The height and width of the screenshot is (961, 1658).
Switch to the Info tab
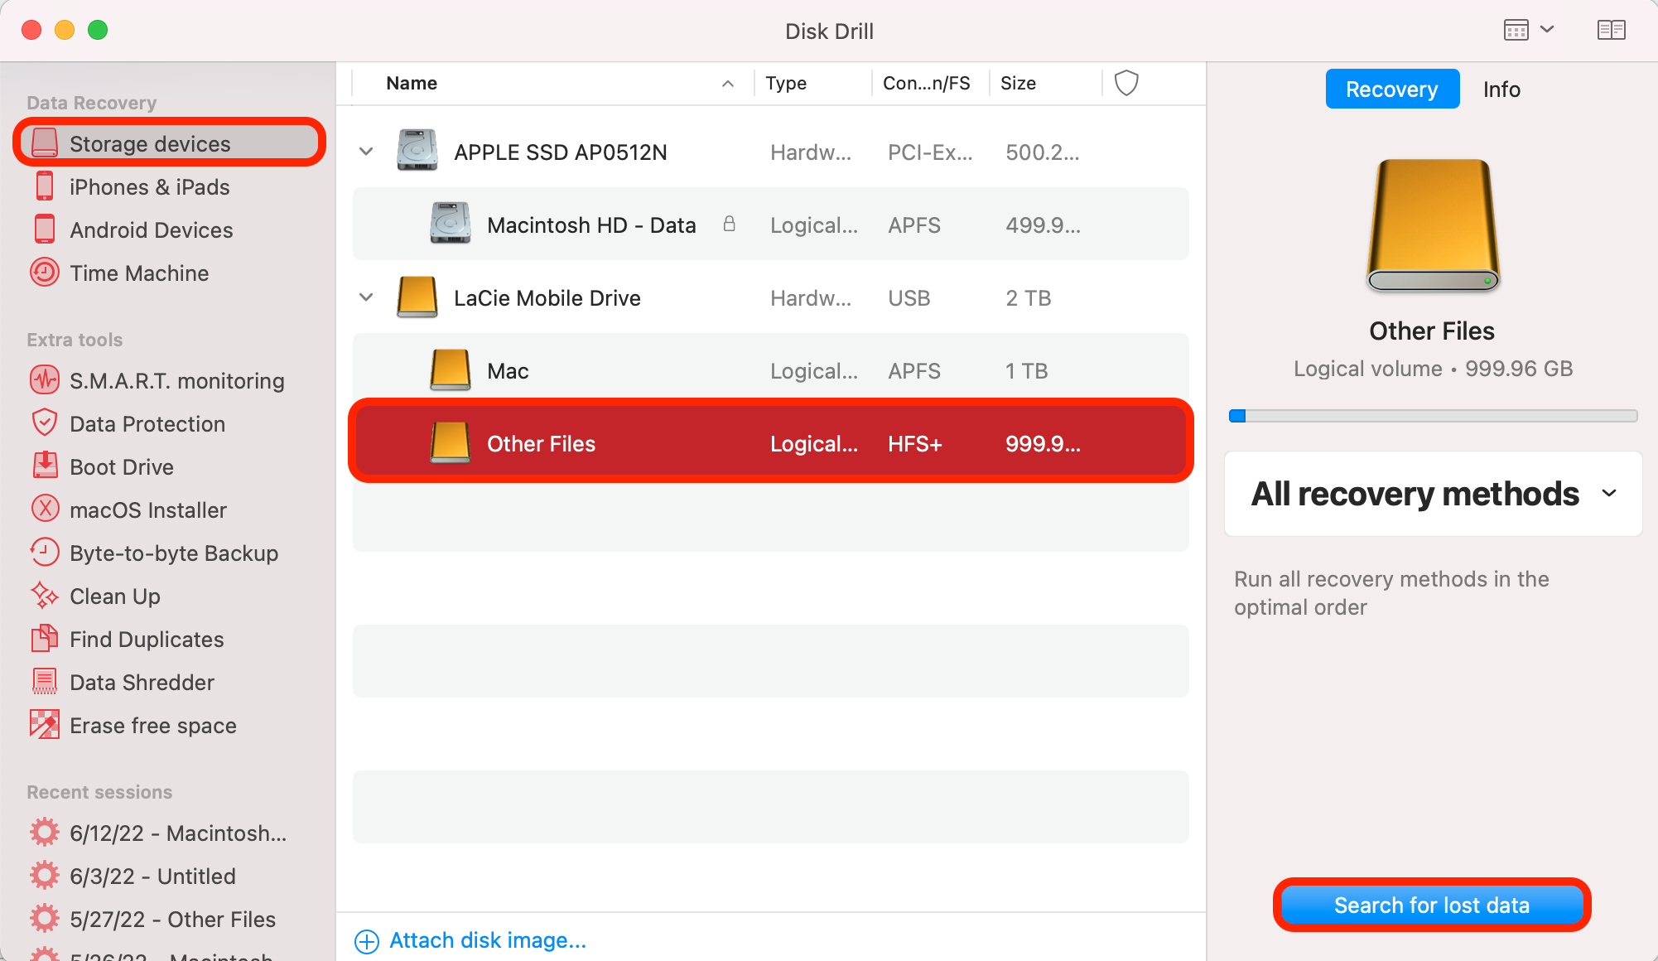tap(1500, 88)
